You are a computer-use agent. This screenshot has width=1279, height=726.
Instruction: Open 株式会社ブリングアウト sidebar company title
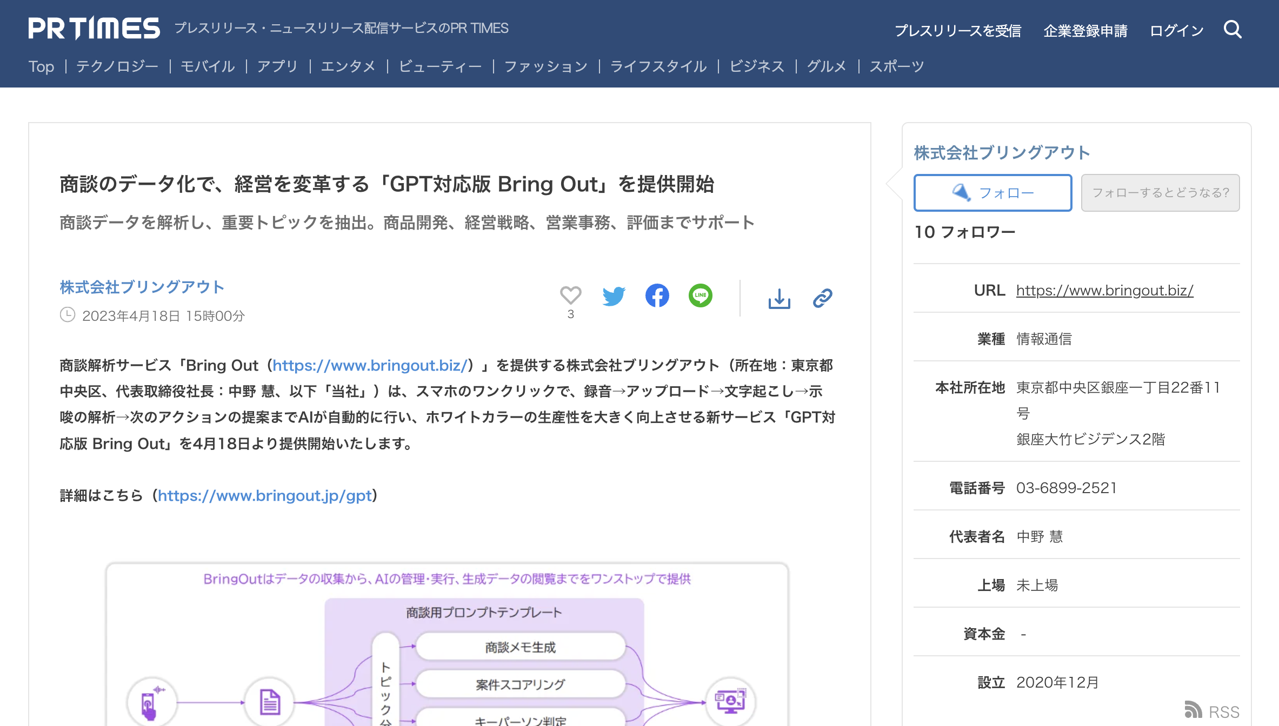1002,153
